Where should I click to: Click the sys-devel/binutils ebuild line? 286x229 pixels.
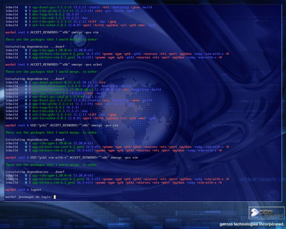(x=83, y=89)
